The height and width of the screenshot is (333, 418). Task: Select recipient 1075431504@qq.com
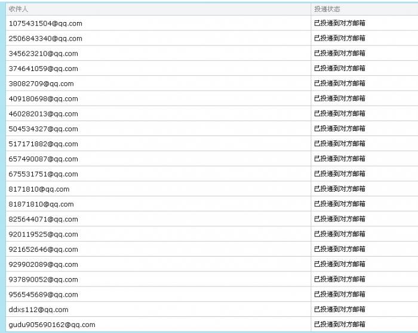pos(45,23)
